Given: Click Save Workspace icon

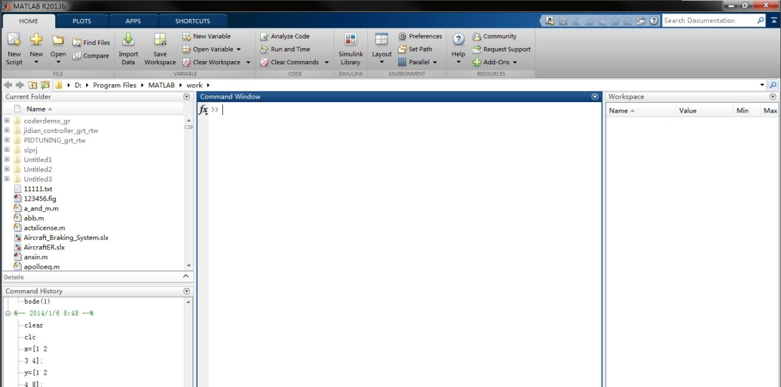Looking at the screenshot, I should (x=160, y=41).
